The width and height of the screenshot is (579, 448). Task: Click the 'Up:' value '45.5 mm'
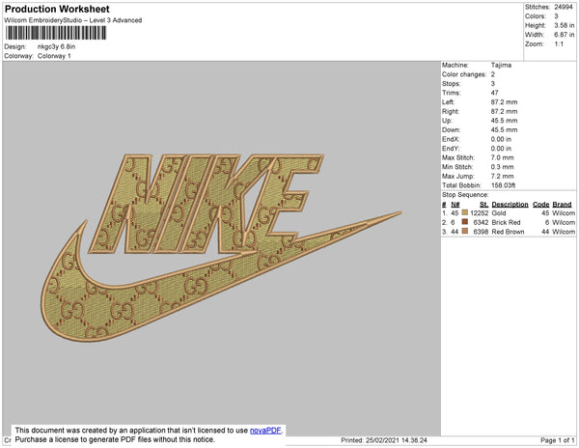(504, 121)
